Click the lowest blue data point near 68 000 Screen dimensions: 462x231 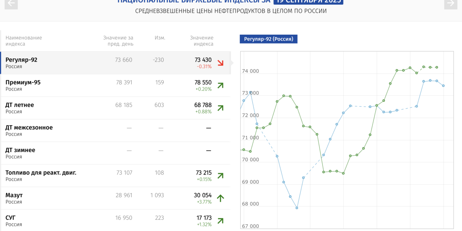point(297,208)
